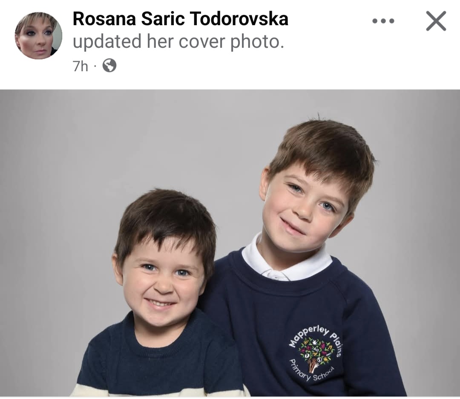Open Rosana's circular profile picture
The image size is (460, 399).
[38, 35]
